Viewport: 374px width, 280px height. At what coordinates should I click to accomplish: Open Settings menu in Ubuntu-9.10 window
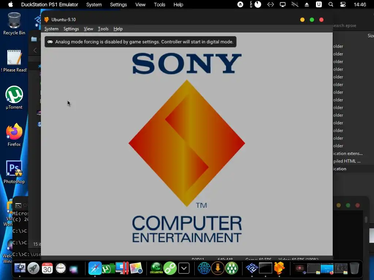[71, 29]
